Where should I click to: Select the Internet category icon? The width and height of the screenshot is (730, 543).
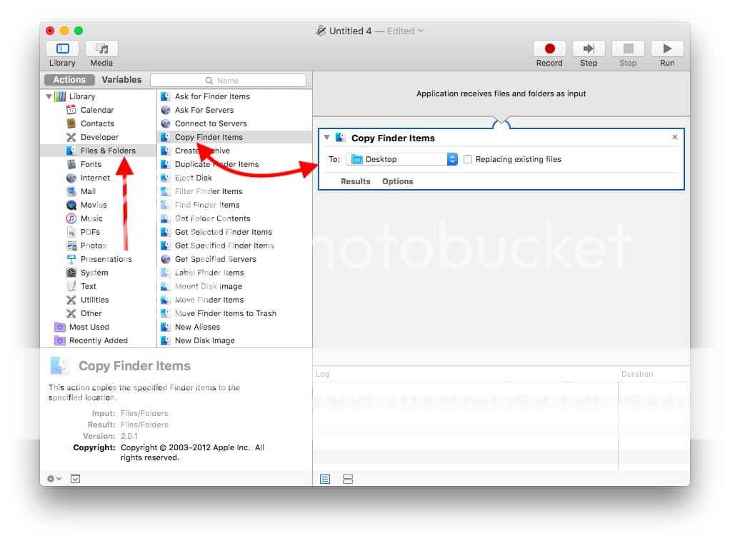[x=71, y=178]
